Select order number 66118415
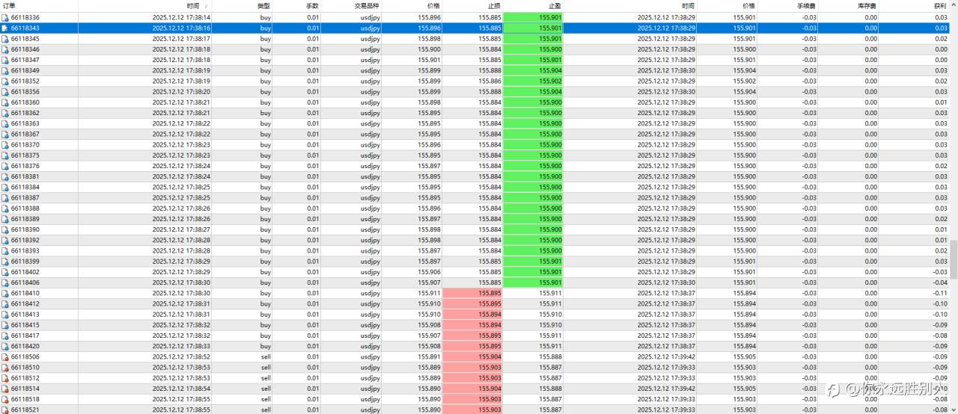The height and width of the screenshot is (414, 958). point(25,325)
